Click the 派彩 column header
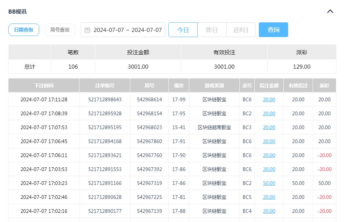 (x=324, y=85)
